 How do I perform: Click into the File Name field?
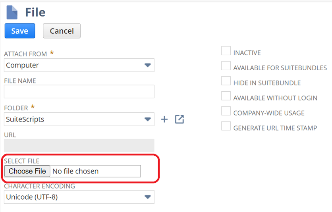(79, 92)
